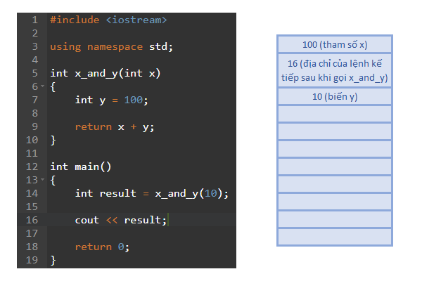Place cursor at end of cout line
The width and height of the screenshot is (422, 281).
coord(169,220)
